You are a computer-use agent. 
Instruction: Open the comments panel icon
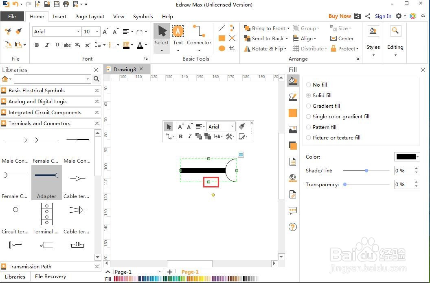(293, 211)
